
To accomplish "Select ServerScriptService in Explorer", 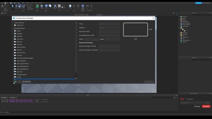I will click(186, 24).
